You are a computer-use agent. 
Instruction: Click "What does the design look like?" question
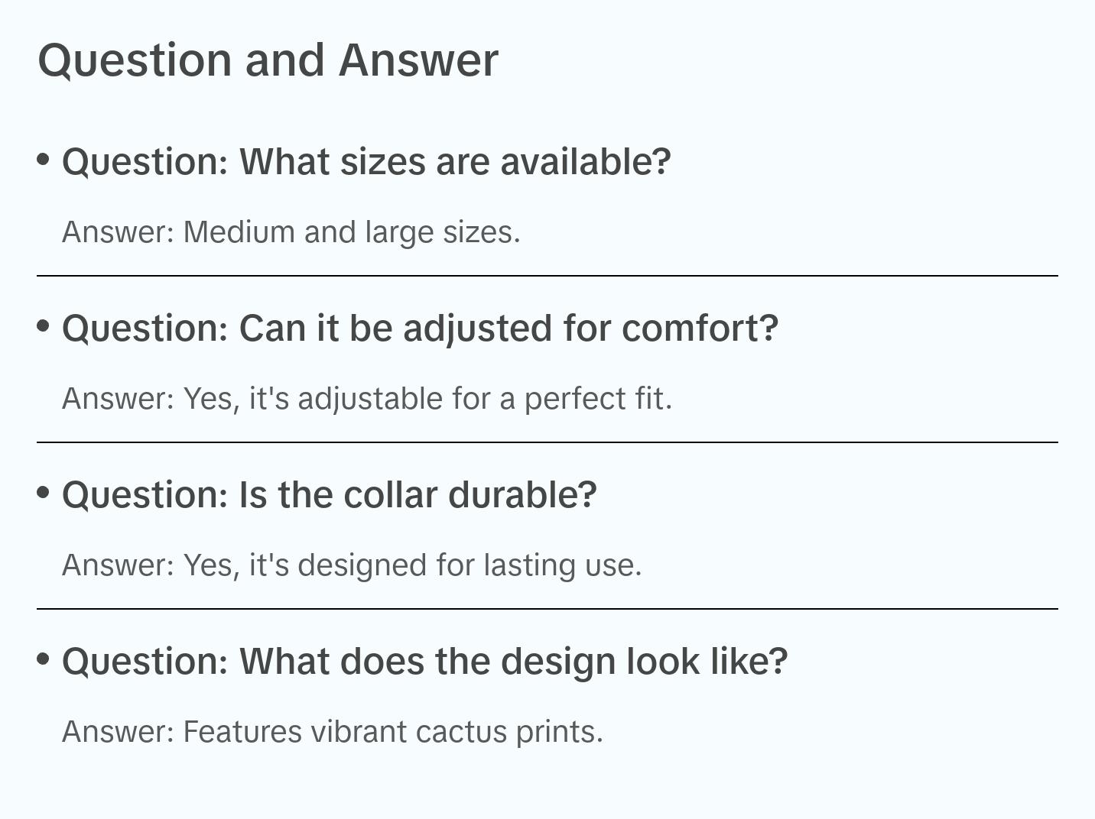point(424,662)
